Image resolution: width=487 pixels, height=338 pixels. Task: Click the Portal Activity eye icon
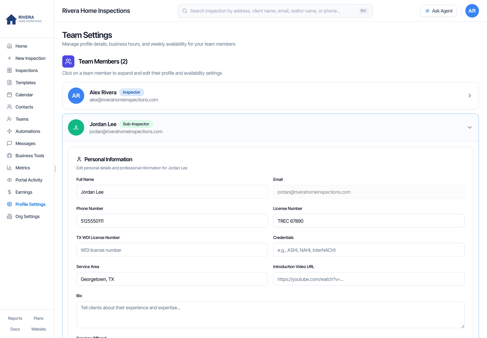tap(9, 180)
